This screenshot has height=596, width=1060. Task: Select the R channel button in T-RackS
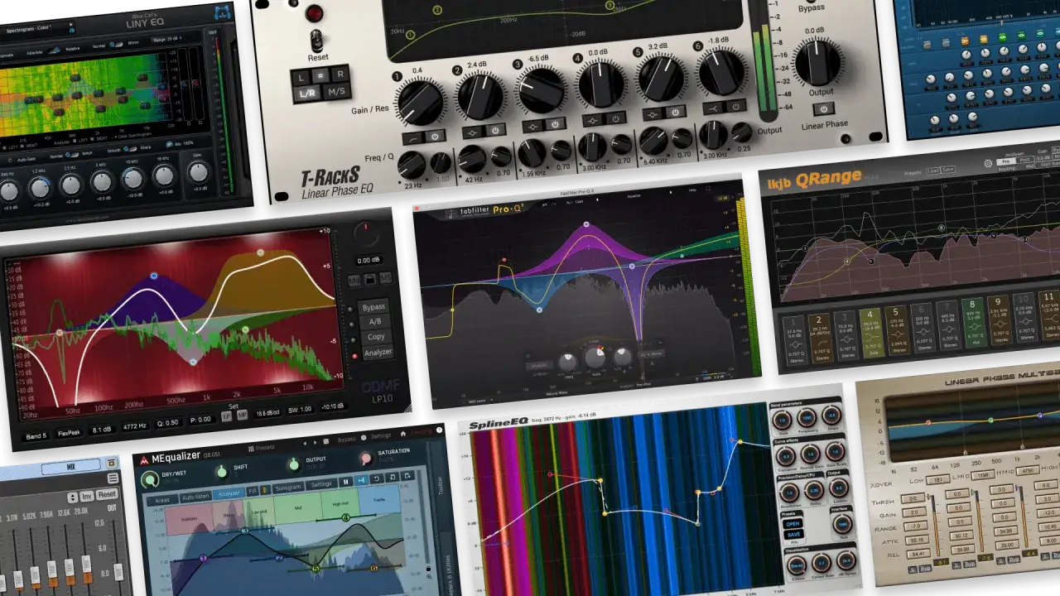tap(340, 74)
